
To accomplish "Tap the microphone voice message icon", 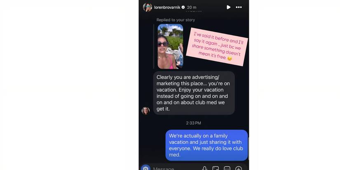I will point(204,168).
